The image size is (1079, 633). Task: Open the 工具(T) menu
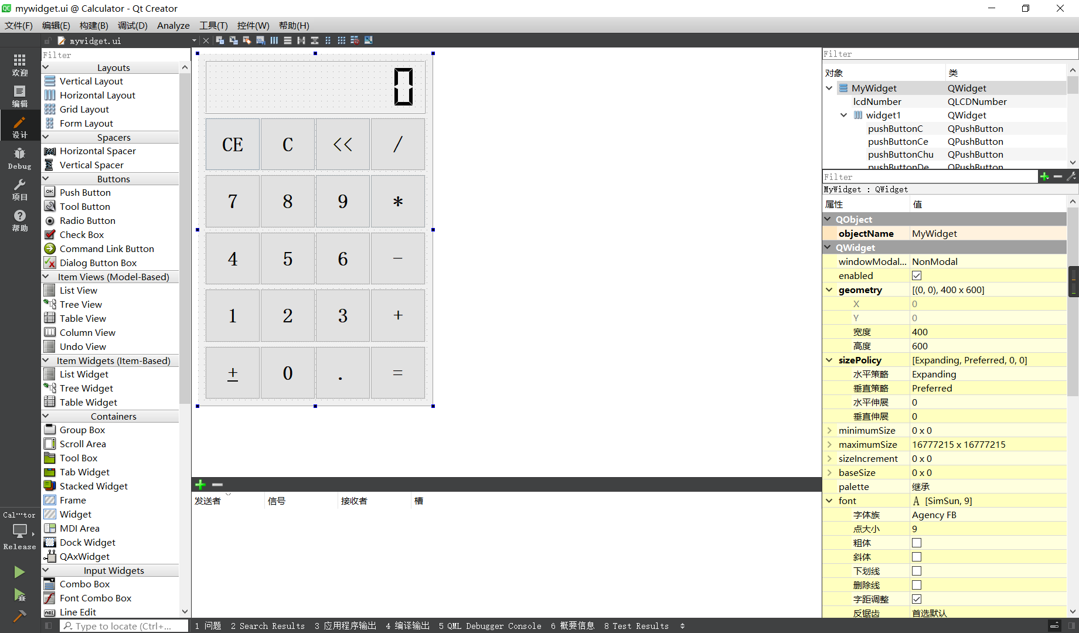pos(213,25)
